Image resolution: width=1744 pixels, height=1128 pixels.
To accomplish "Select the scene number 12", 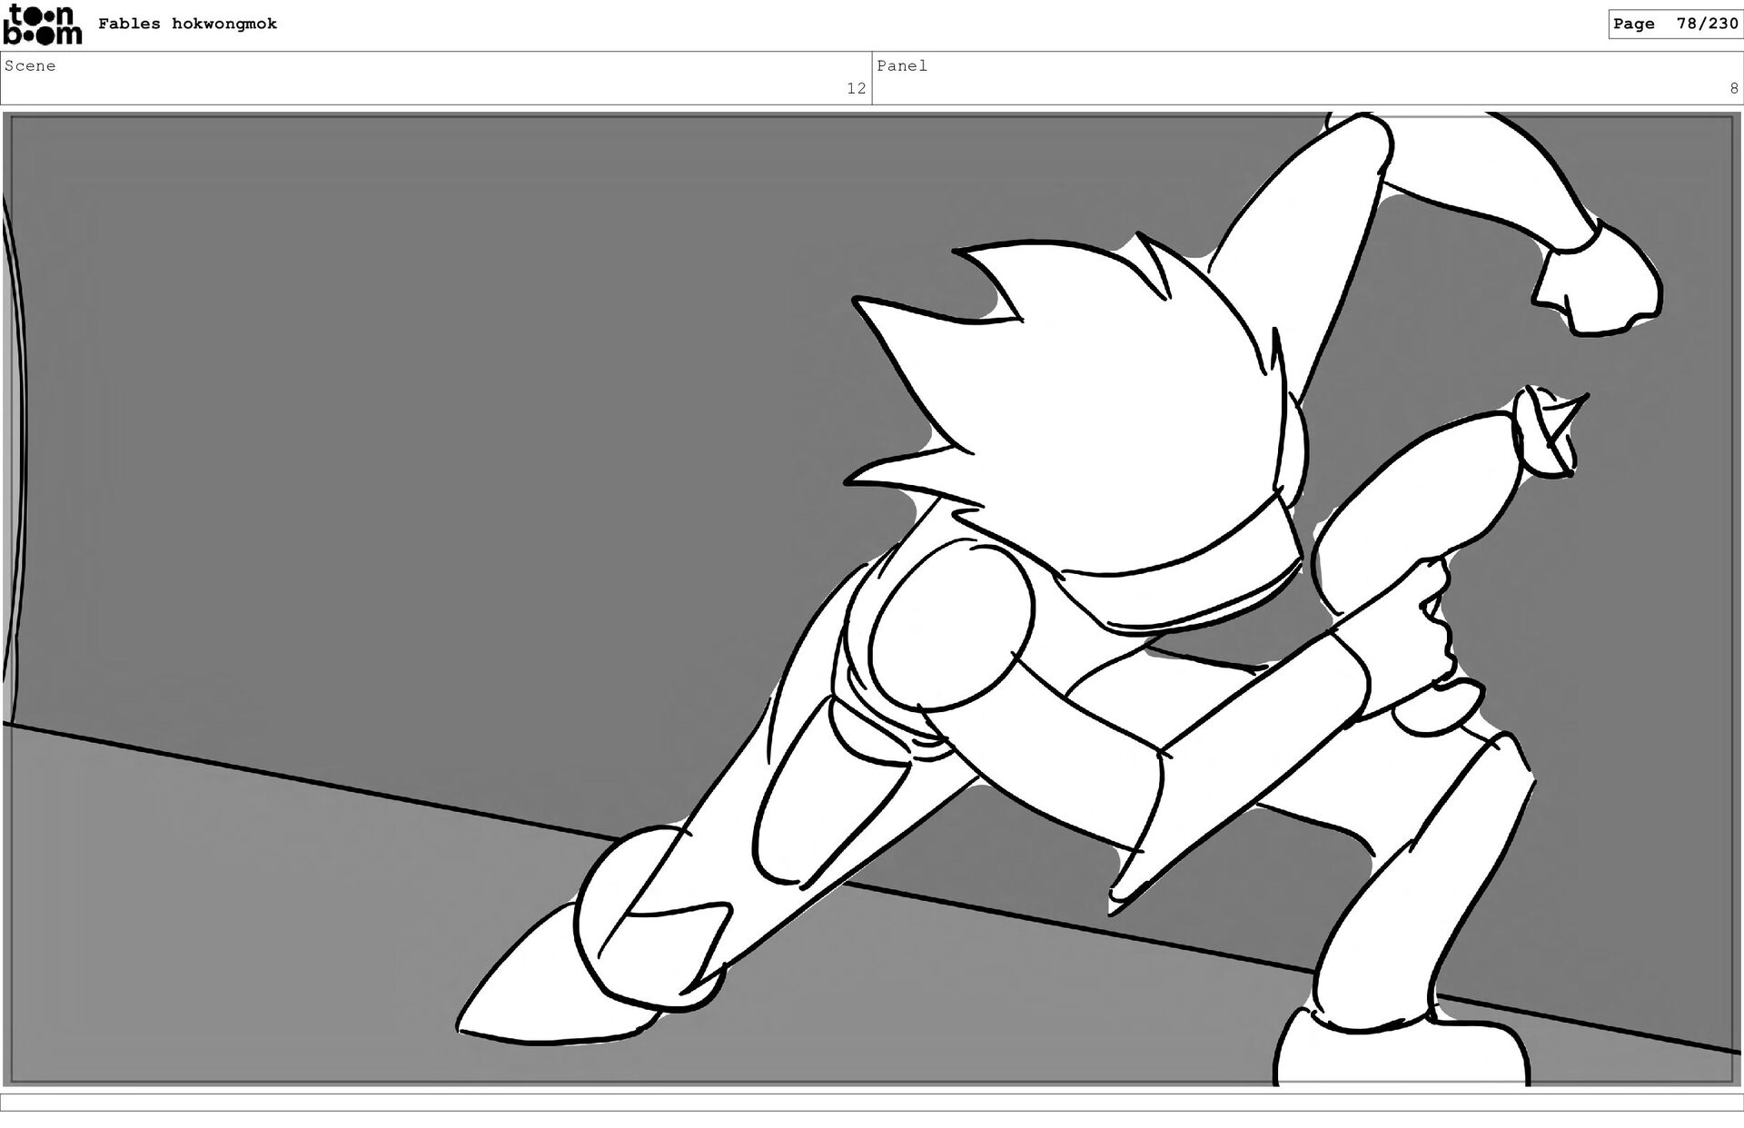I will [x=856, y=88].
